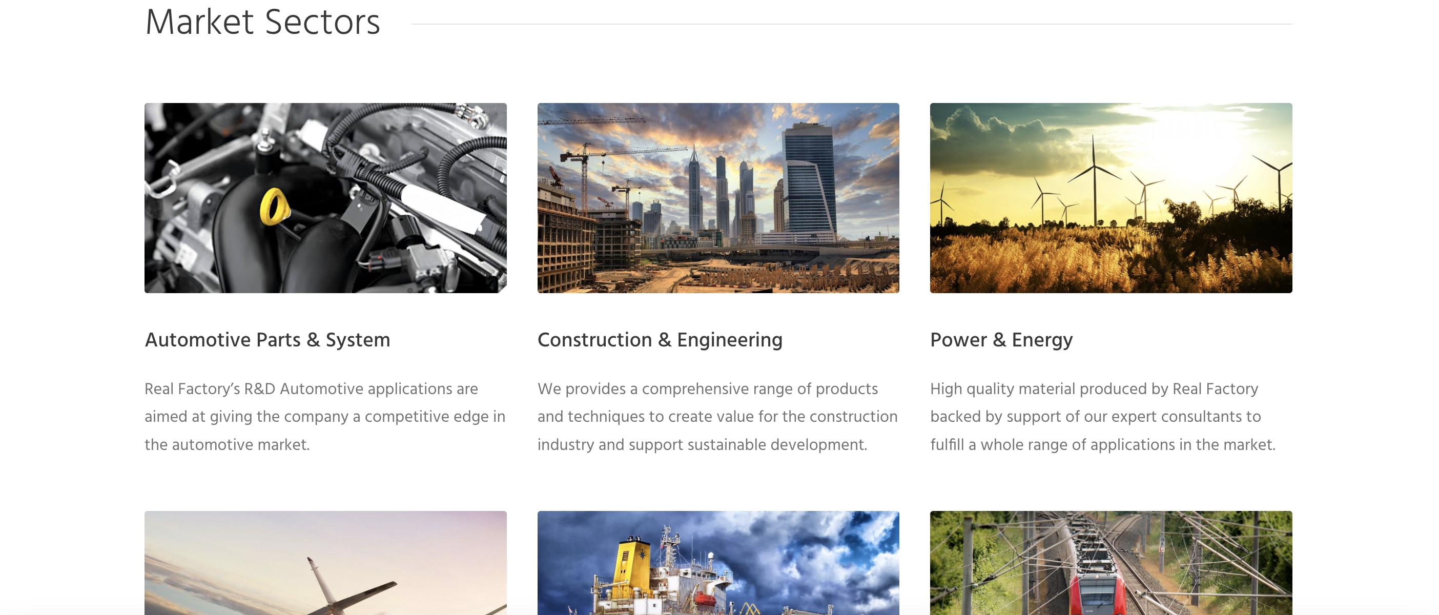1439x615 pixels.
Task: Click the yellow oil cap in engine photo
Action: point(274,207)
